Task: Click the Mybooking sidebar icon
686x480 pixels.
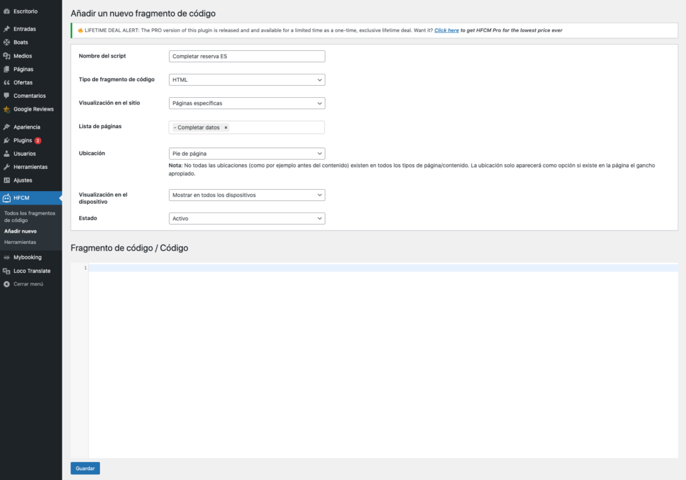Action: [x=7, y=257]
